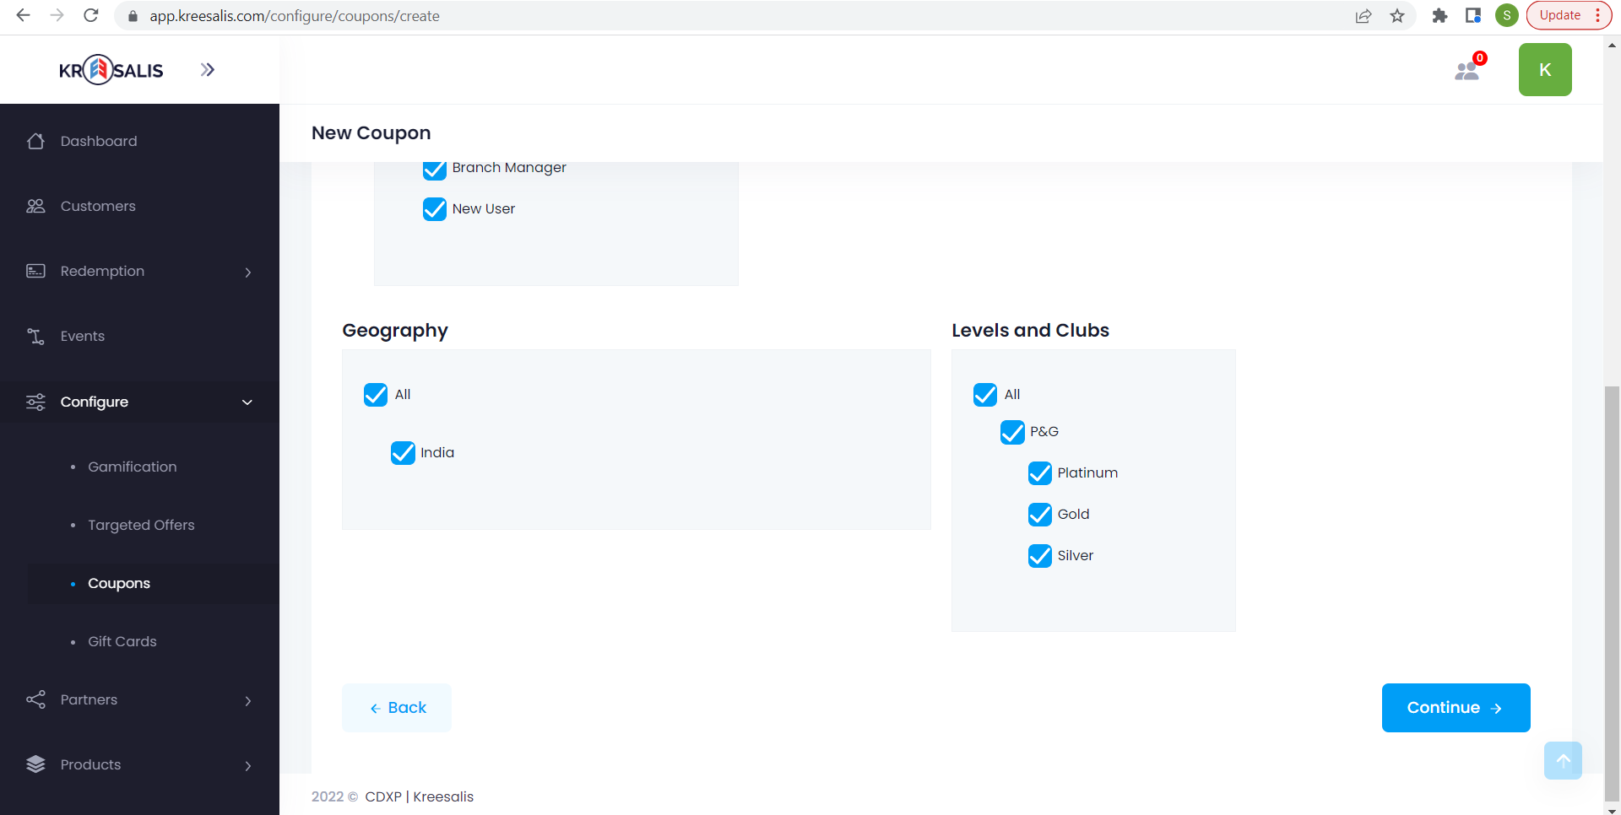This screenshot has height=815, width=1621.
Task: Click the browser forward arrow
Action: (57, 15)
